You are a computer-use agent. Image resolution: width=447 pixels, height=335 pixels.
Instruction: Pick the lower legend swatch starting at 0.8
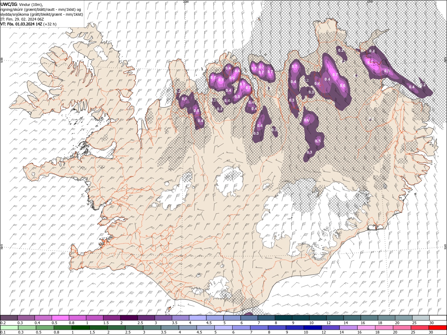pyautogui.click(x=63, y=328)
